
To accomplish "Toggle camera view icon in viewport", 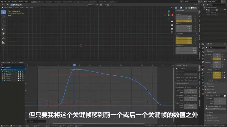I will 172,29.
